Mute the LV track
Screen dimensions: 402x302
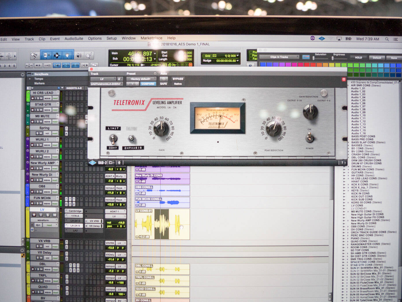54,215
